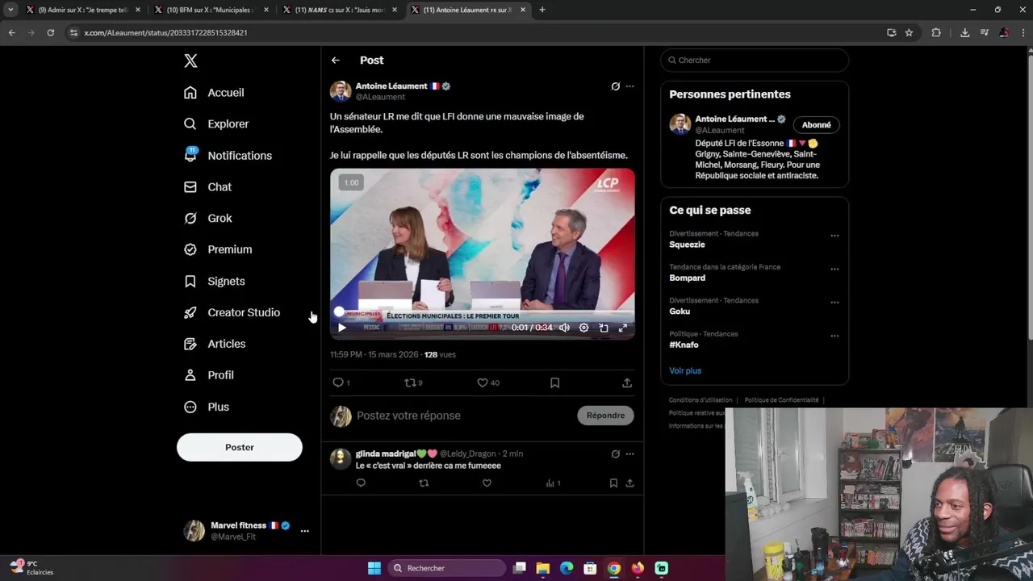Image resolution: width=1033 pixels, height=581 pixels.
Task: Reply icon on main post
Action: coord(338,382)
